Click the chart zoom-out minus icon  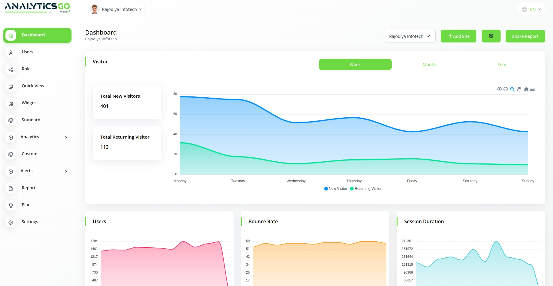point(505,89)
